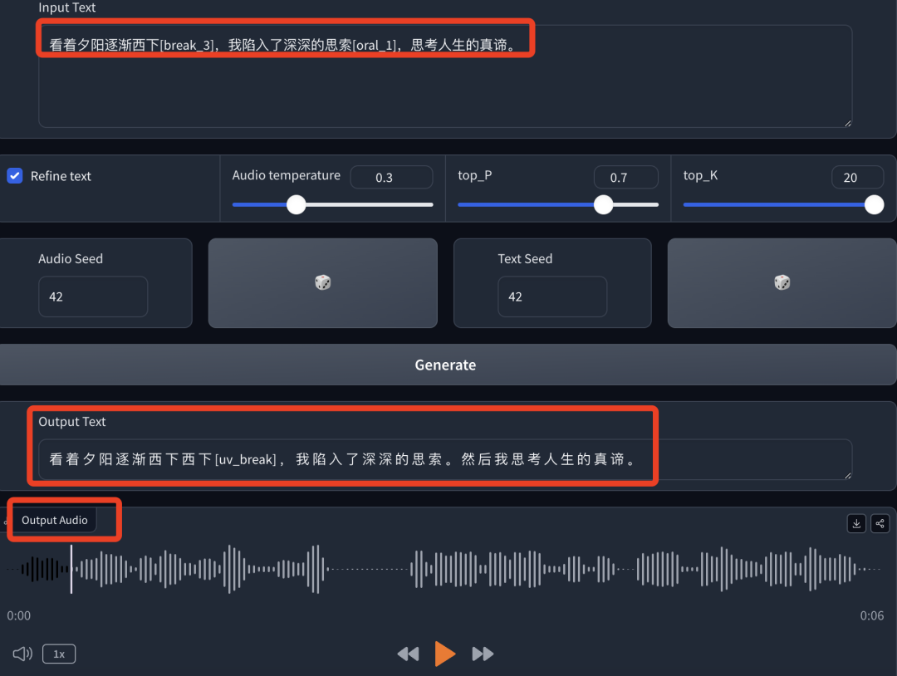
Task: Edit the top_K value 20
Action: pos(857,177)
